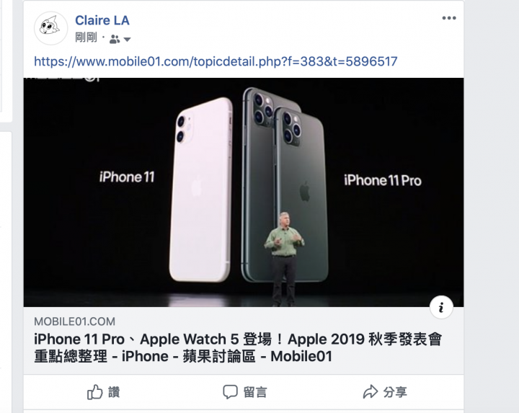Open the mobile01.com topicdetail URL link
Screen dimensions: 519x413
pyautogui.click(x=216, y=61)
